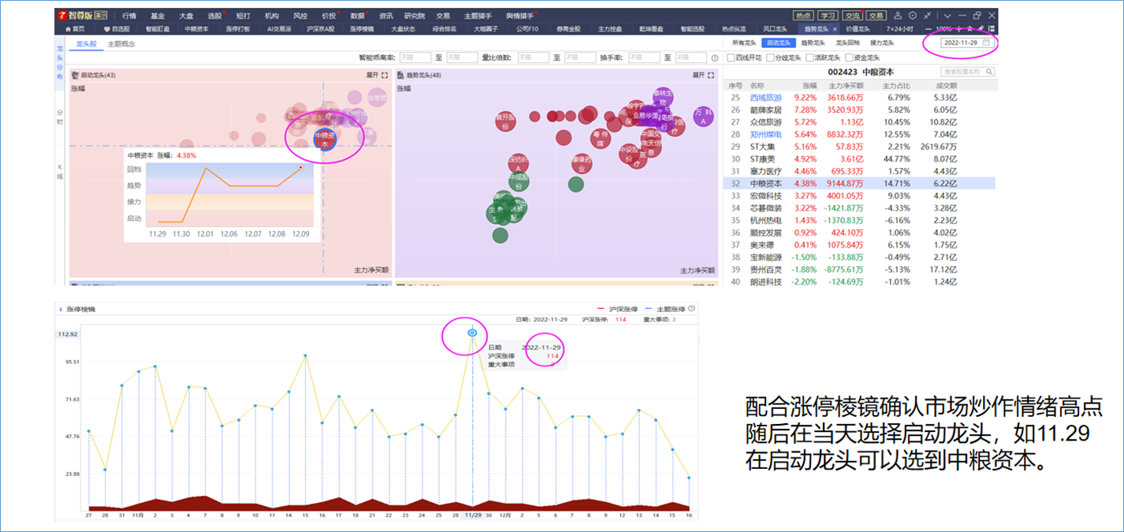Open the 西域旅游 stock link
This screenshot has height=532, width=1124.
765,98
